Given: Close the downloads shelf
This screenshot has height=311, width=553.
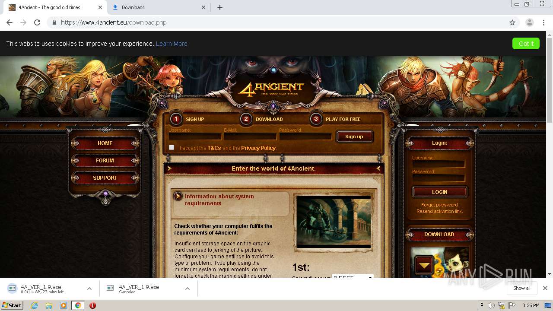Looking at the screenshot, I should click(545, 288).
